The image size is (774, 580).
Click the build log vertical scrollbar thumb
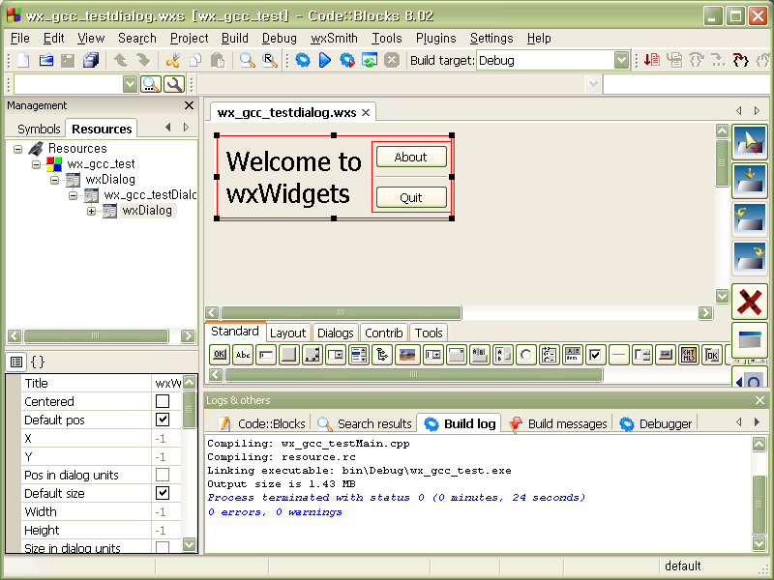(x=759, y=504)
